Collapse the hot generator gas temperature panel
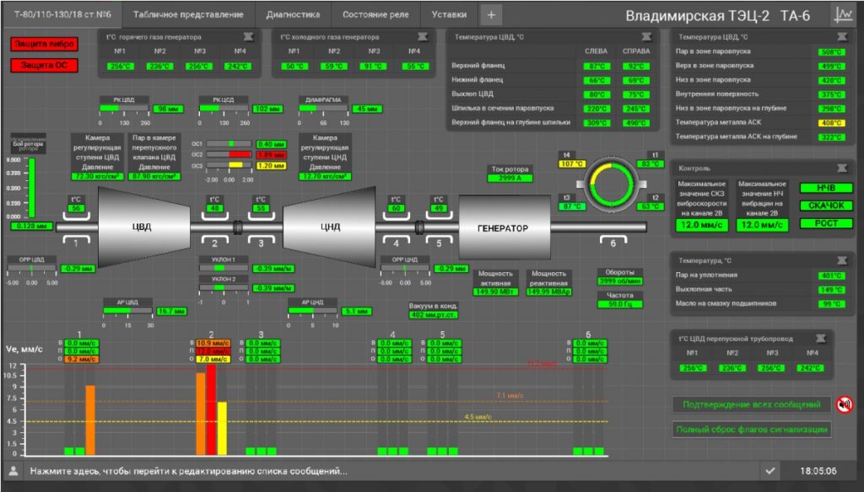Viewport: 864px width, 492px height. 249,37
